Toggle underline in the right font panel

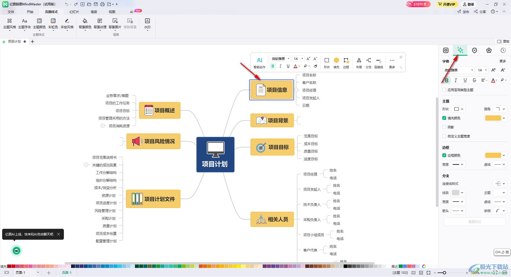point(465,80)
